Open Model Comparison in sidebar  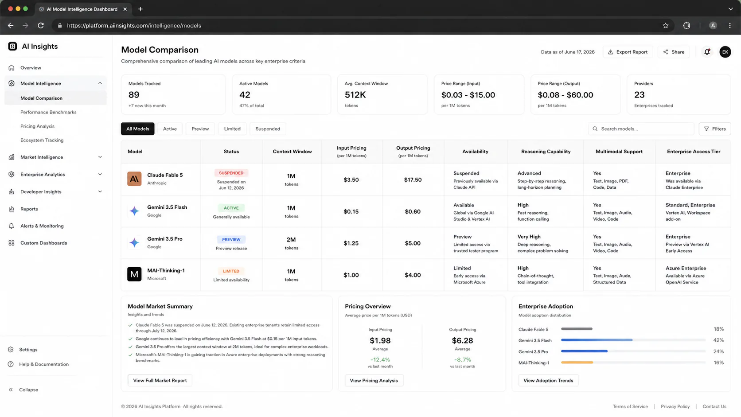(56, 98)
